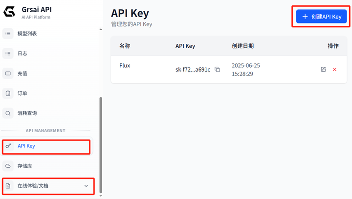Click the Grsai API logo icon
Screen dimensions: 352x199
(9, 12)
